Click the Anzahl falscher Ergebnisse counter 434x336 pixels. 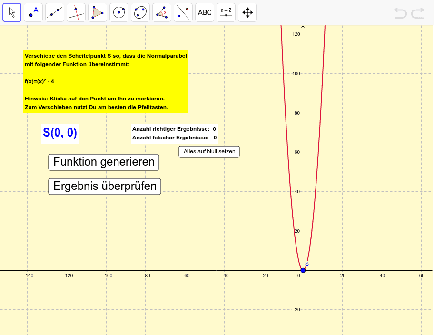point(174,138)
